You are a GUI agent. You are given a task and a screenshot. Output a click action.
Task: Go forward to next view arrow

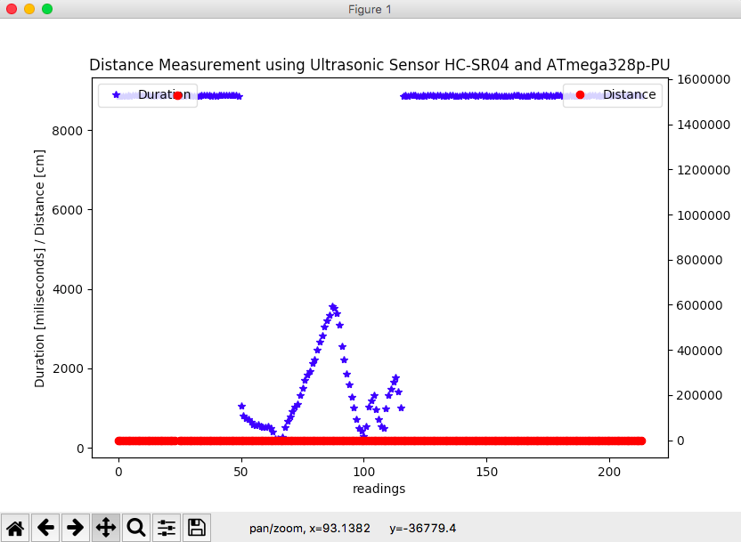point(76,528)
